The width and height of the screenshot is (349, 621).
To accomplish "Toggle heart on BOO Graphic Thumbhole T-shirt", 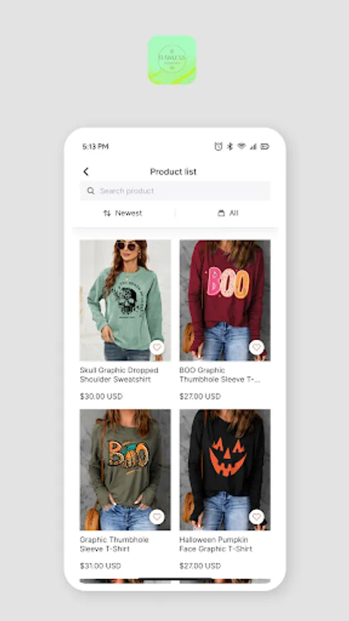I will pyautogui.click(x=257, y=347).
